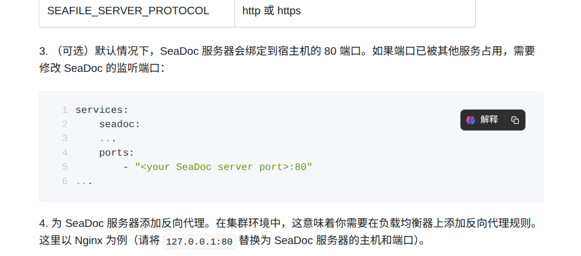The image size is (581, 256).
Task: Click the "services:" code line
Action: click(x=102, y=110)
